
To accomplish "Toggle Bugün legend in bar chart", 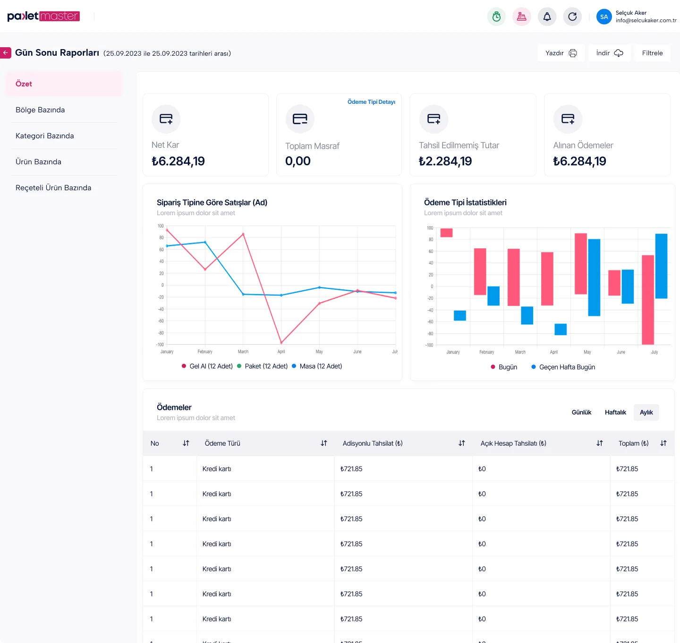I will pos(504,367).
